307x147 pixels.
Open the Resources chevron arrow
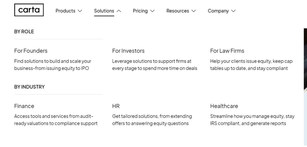pyautogui.click(x=194, y=11)
